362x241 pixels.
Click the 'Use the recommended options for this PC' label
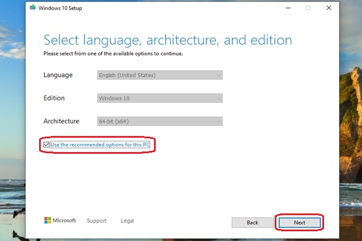(100, 145)
